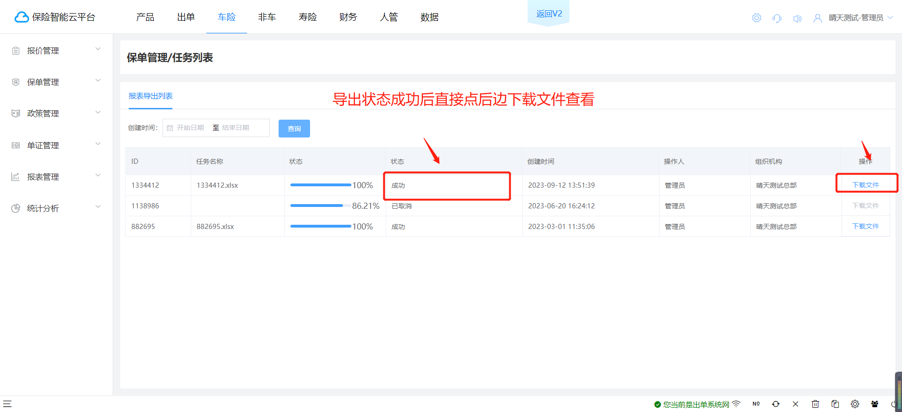Screen dimensions: 902x412
Task: Open the 人管 top menu
Action: (x=389, y=17)
